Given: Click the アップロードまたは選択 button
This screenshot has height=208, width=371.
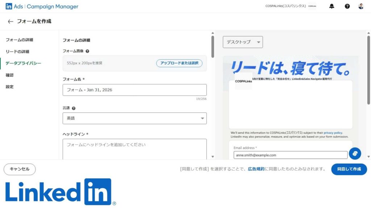Looking at the screenshot, I should click(179, 63).
